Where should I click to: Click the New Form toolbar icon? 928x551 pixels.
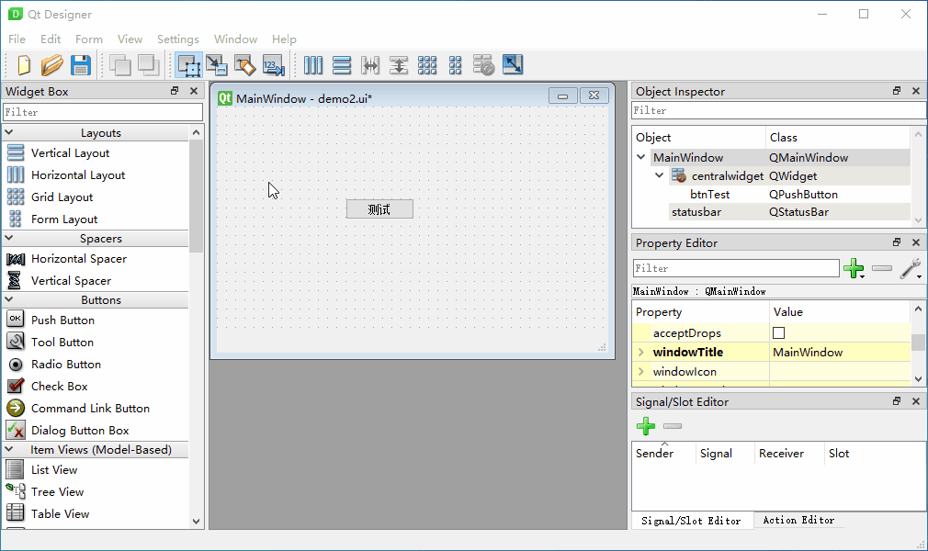24,65
